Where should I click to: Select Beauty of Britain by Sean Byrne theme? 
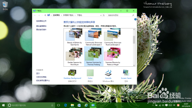click(x=75, y=37)
